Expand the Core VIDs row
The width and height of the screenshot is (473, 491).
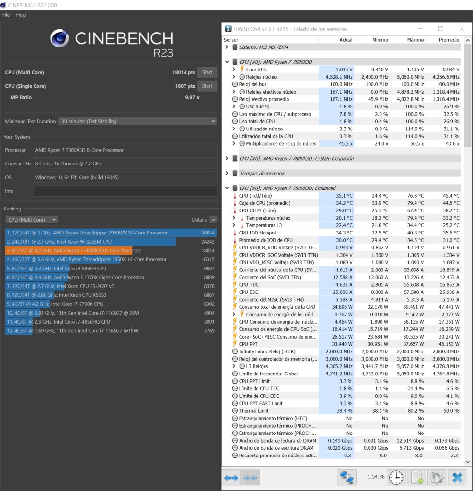234,69
